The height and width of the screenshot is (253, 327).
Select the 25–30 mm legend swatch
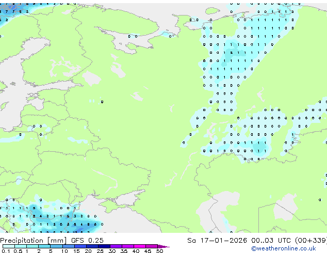(104, 246)
